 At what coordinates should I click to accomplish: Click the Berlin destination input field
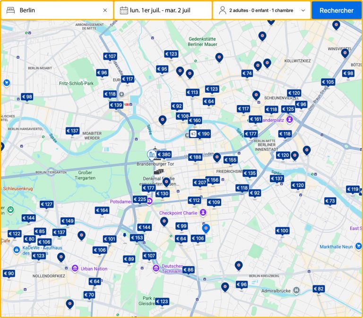click(x=59, y=10)
